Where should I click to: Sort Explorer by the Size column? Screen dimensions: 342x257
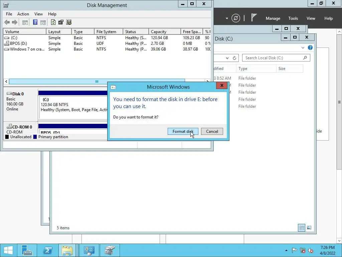point(290,69)
